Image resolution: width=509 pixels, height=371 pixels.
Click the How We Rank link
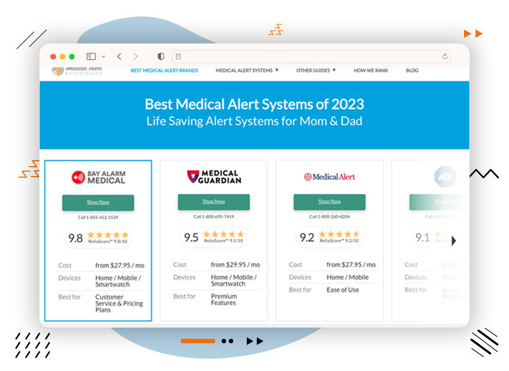pyautogui.click(x=371, y=70)
